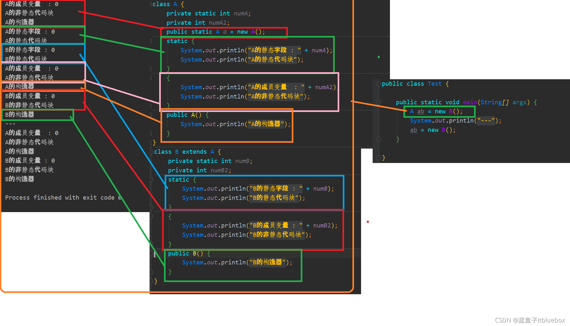The height and width of the screenshot is (326, 570).
Task: Click println of B的成员变量 with numB2
Action: [x=260, y=226]
